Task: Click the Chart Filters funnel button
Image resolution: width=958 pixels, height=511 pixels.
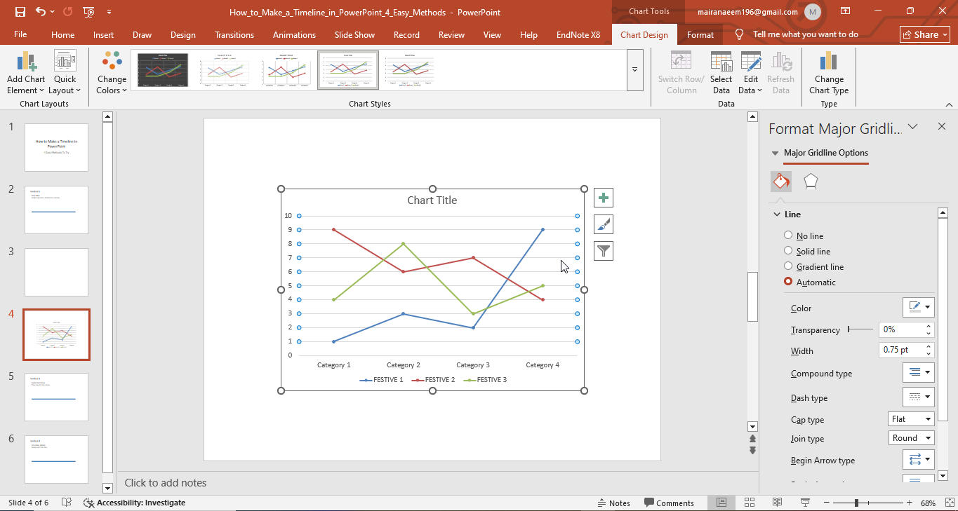Action: click(604, 250)
